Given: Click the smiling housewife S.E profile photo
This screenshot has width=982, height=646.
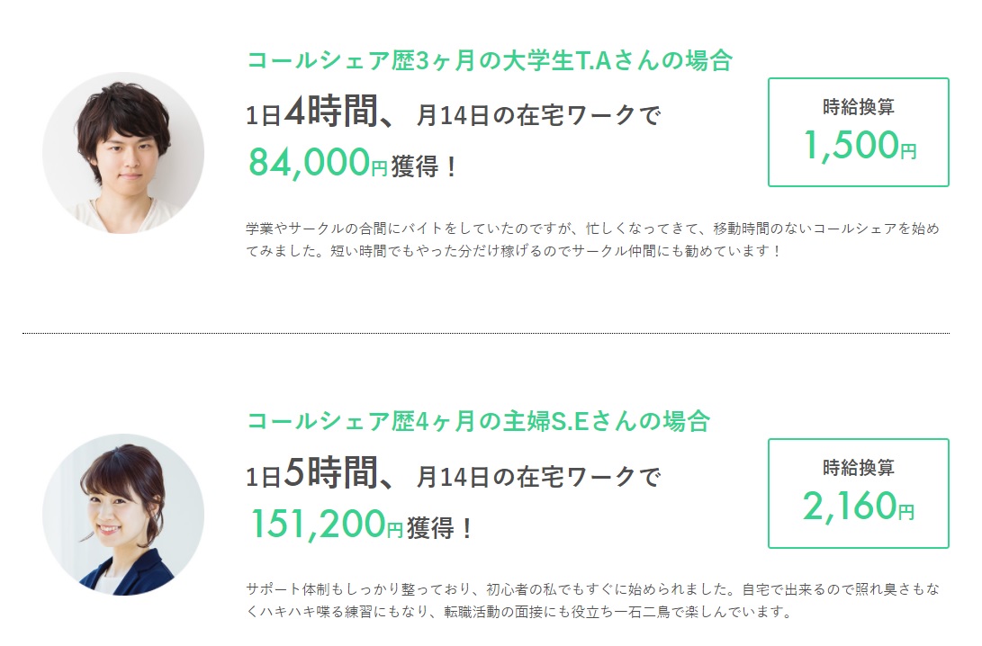Looking at the screenshot, I should (x=123, y=515).
